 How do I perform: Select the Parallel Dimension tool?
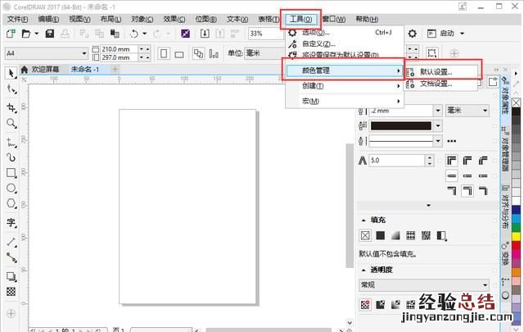(11, 242)
